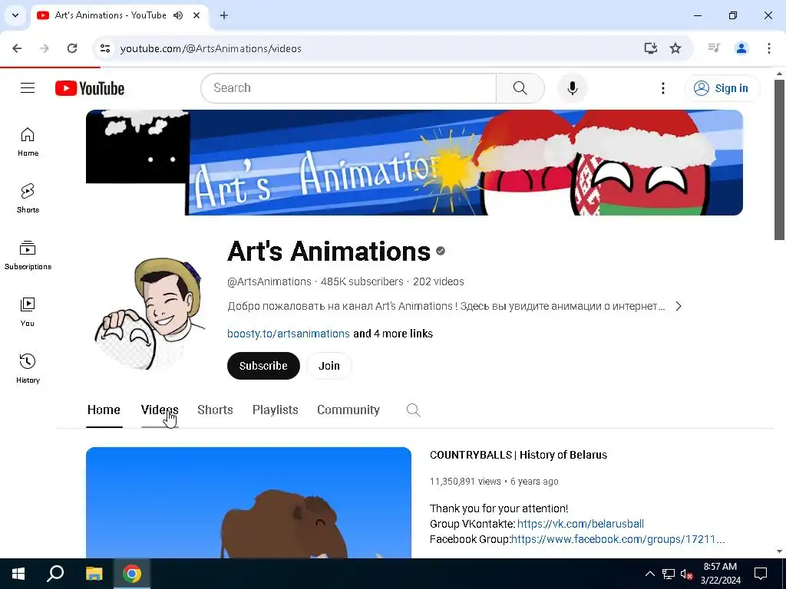Click the browser address bar URL
Screen dimensions: 786x589
coord(210,48)
